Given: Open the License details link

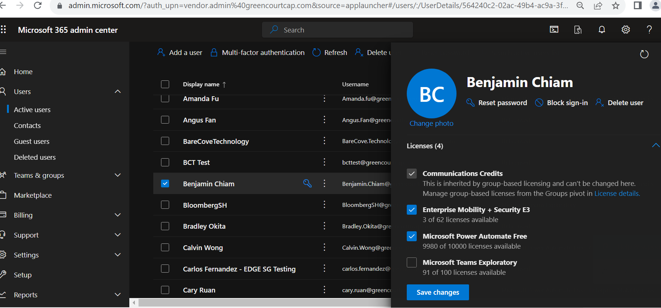Looking at the screenshot, I should click(x=617, y=193).
